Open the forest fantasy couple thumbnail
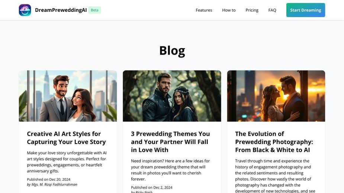The image size is (344, 193). coord(172,96)
